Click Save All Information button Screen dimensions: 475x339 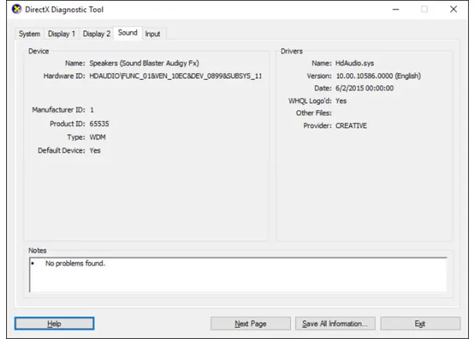(x=335, y=323)
